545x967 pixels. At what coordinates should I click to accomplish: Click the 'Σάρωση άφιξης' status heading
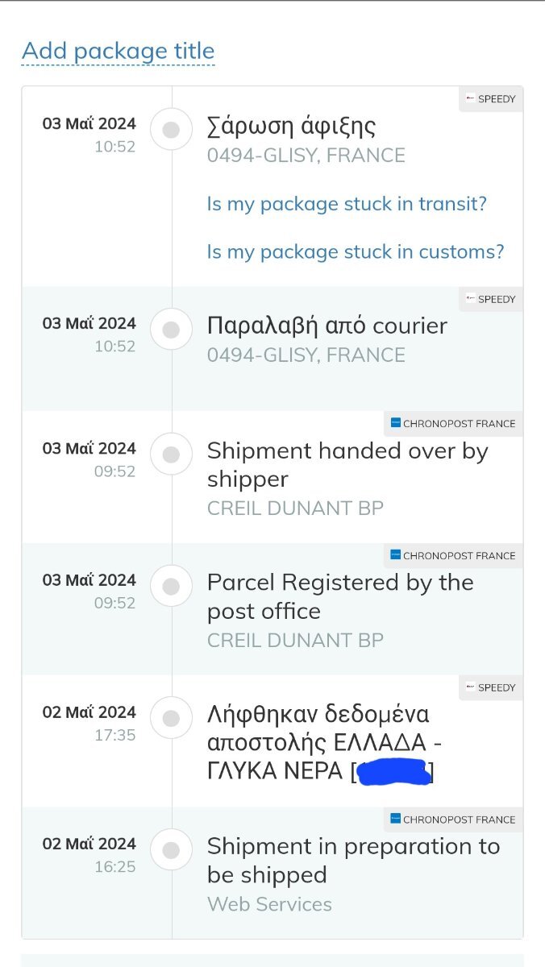[x=291, y=127]
